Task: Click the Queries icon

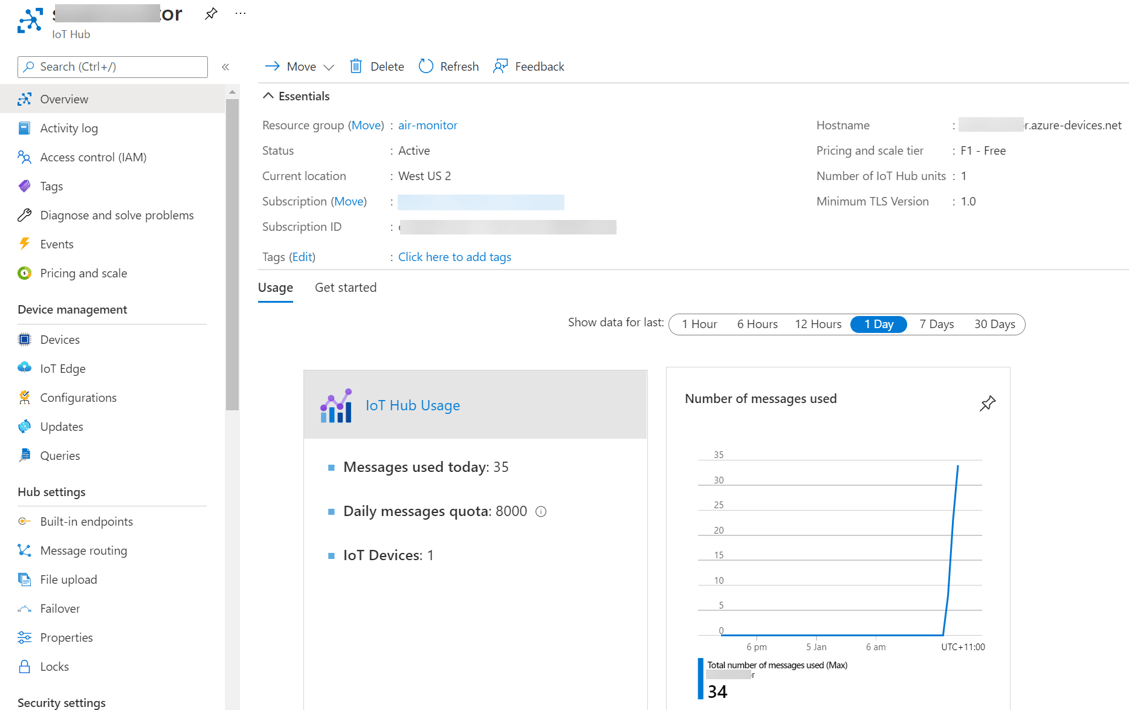Action: click(24, 456)
